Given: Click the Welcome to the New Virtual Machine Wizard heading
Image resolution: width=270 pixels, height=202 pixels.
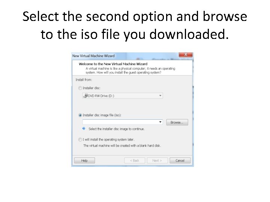Looking at the screenshot, I should tap(113, 64).
